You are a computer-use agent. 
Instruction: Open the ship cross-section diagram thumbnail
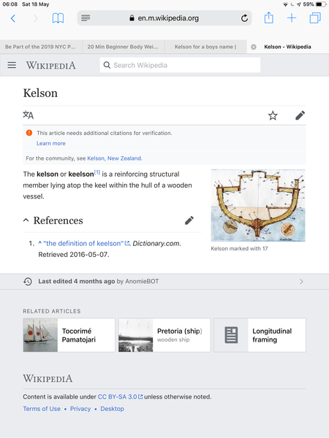[258, 205]
